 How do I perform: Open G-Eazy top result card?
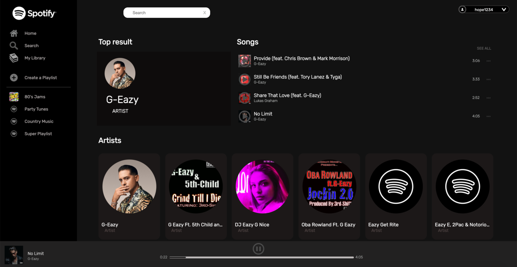click(164, 88)
